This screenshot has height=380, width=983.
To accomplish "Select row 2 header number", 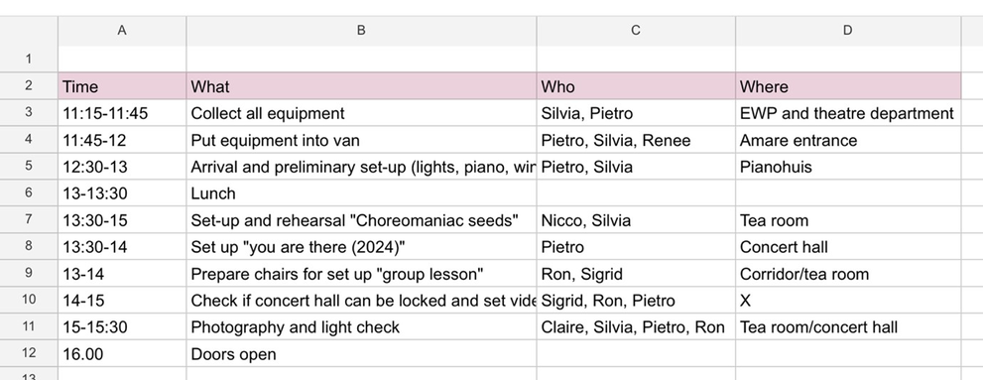I will coord(29,86).
